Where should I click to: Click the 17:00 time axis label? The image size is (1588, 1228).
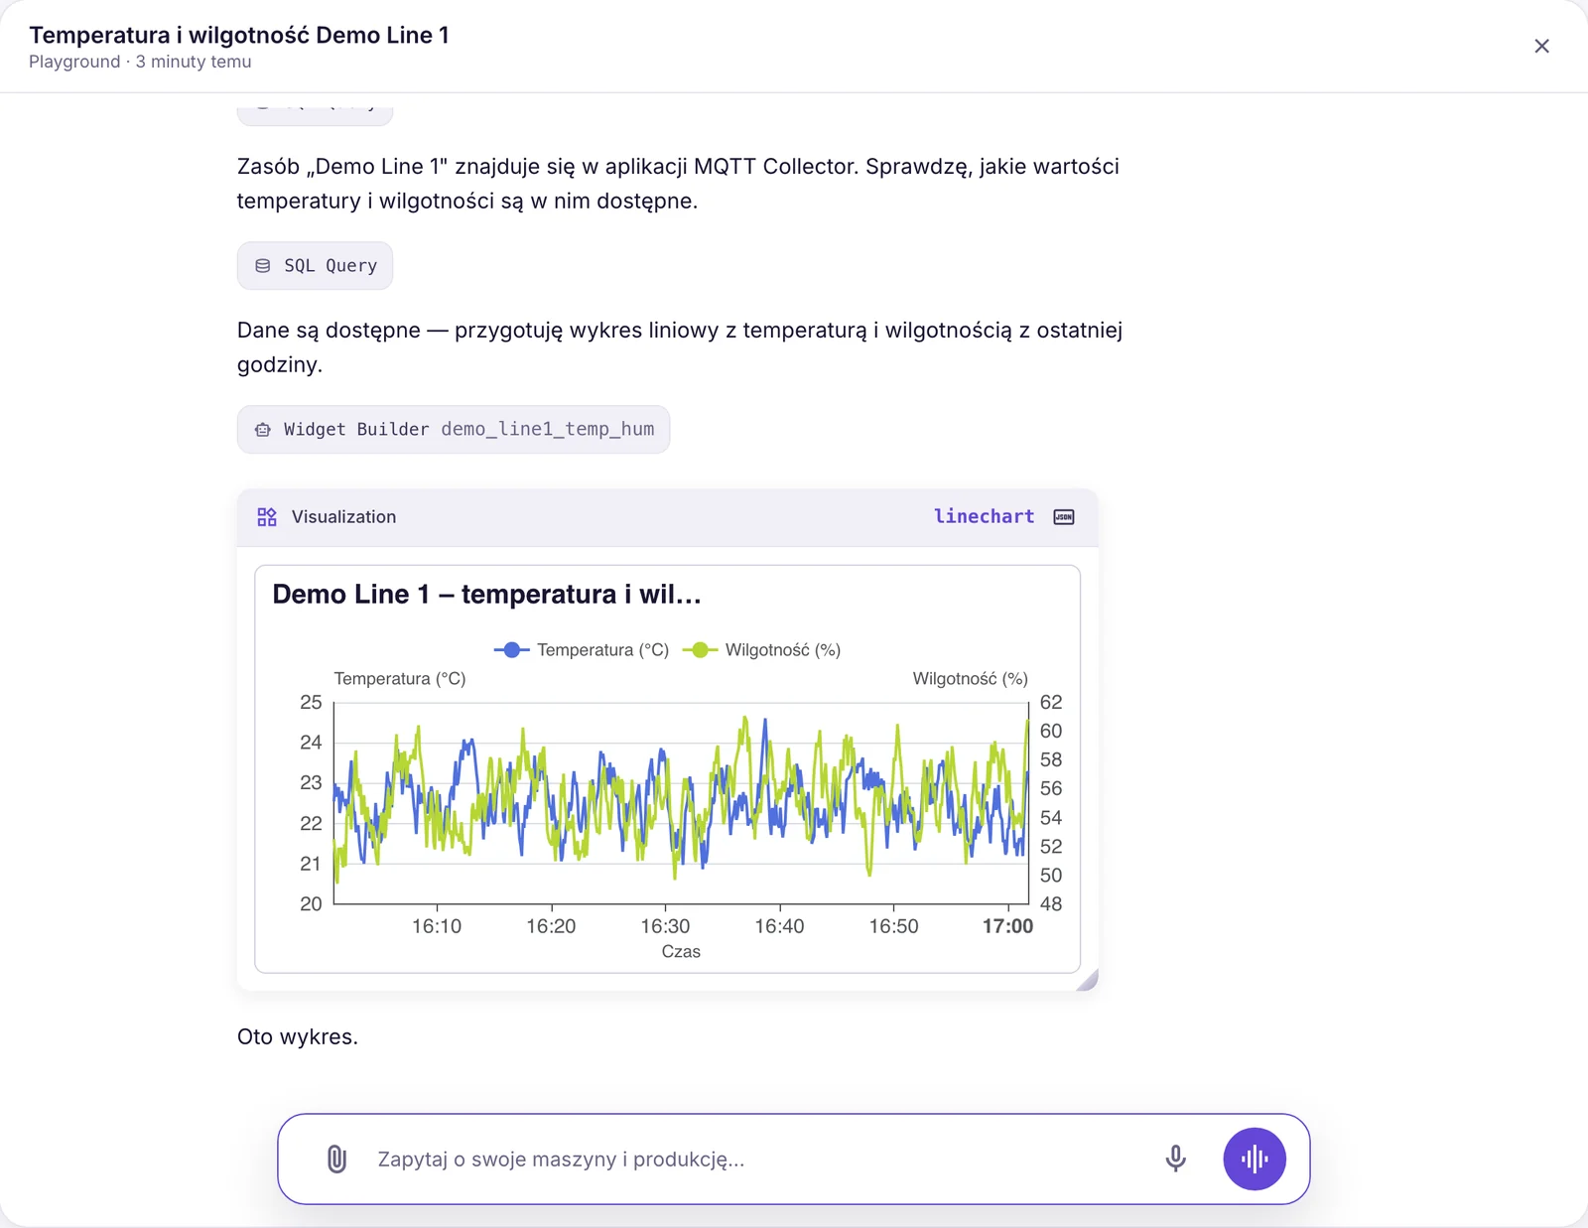pos(1007,926)
